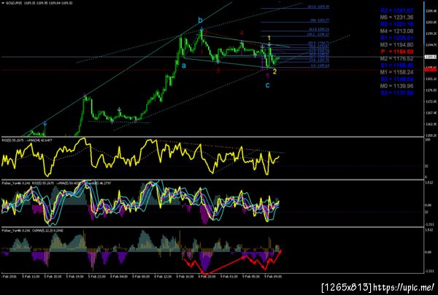The image size is (438, 295).
Task: Select the blue R3 resistance label
Action: point(396,11)
